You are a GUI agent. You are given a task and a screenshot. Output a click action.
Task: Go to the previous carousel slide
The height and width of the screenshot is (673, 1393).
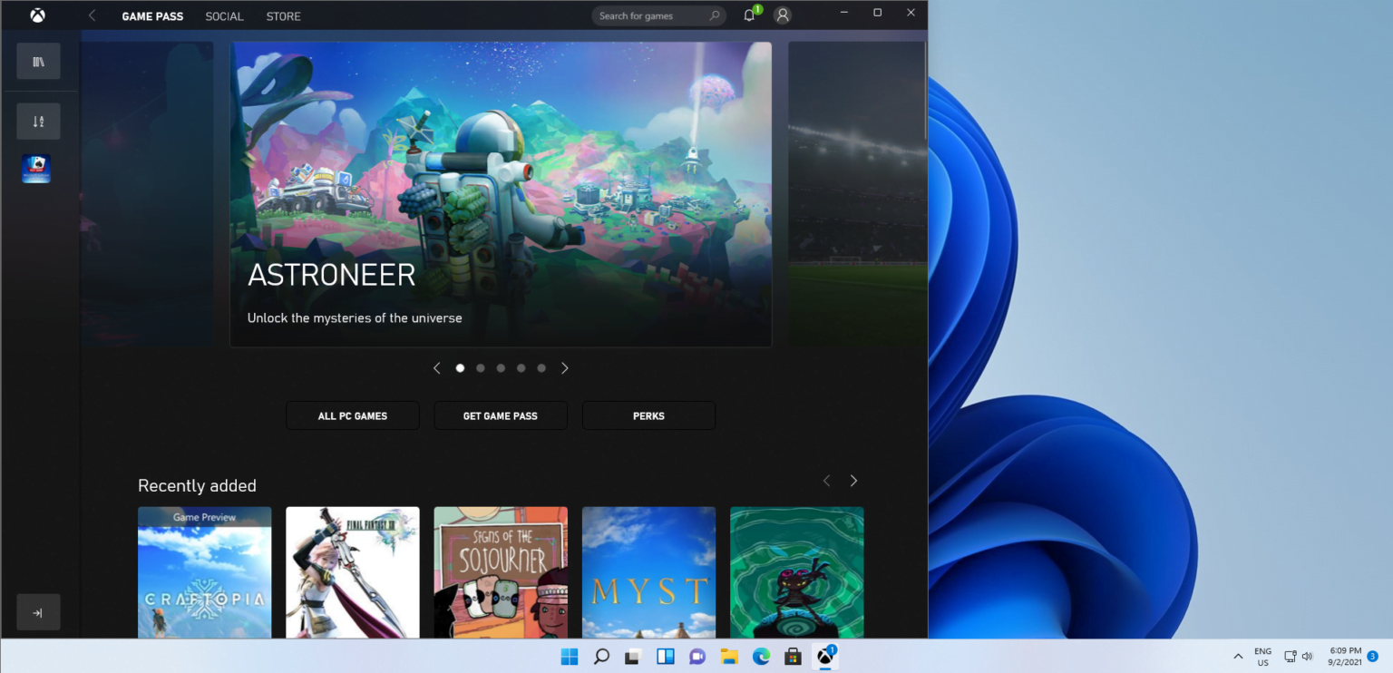436,368
